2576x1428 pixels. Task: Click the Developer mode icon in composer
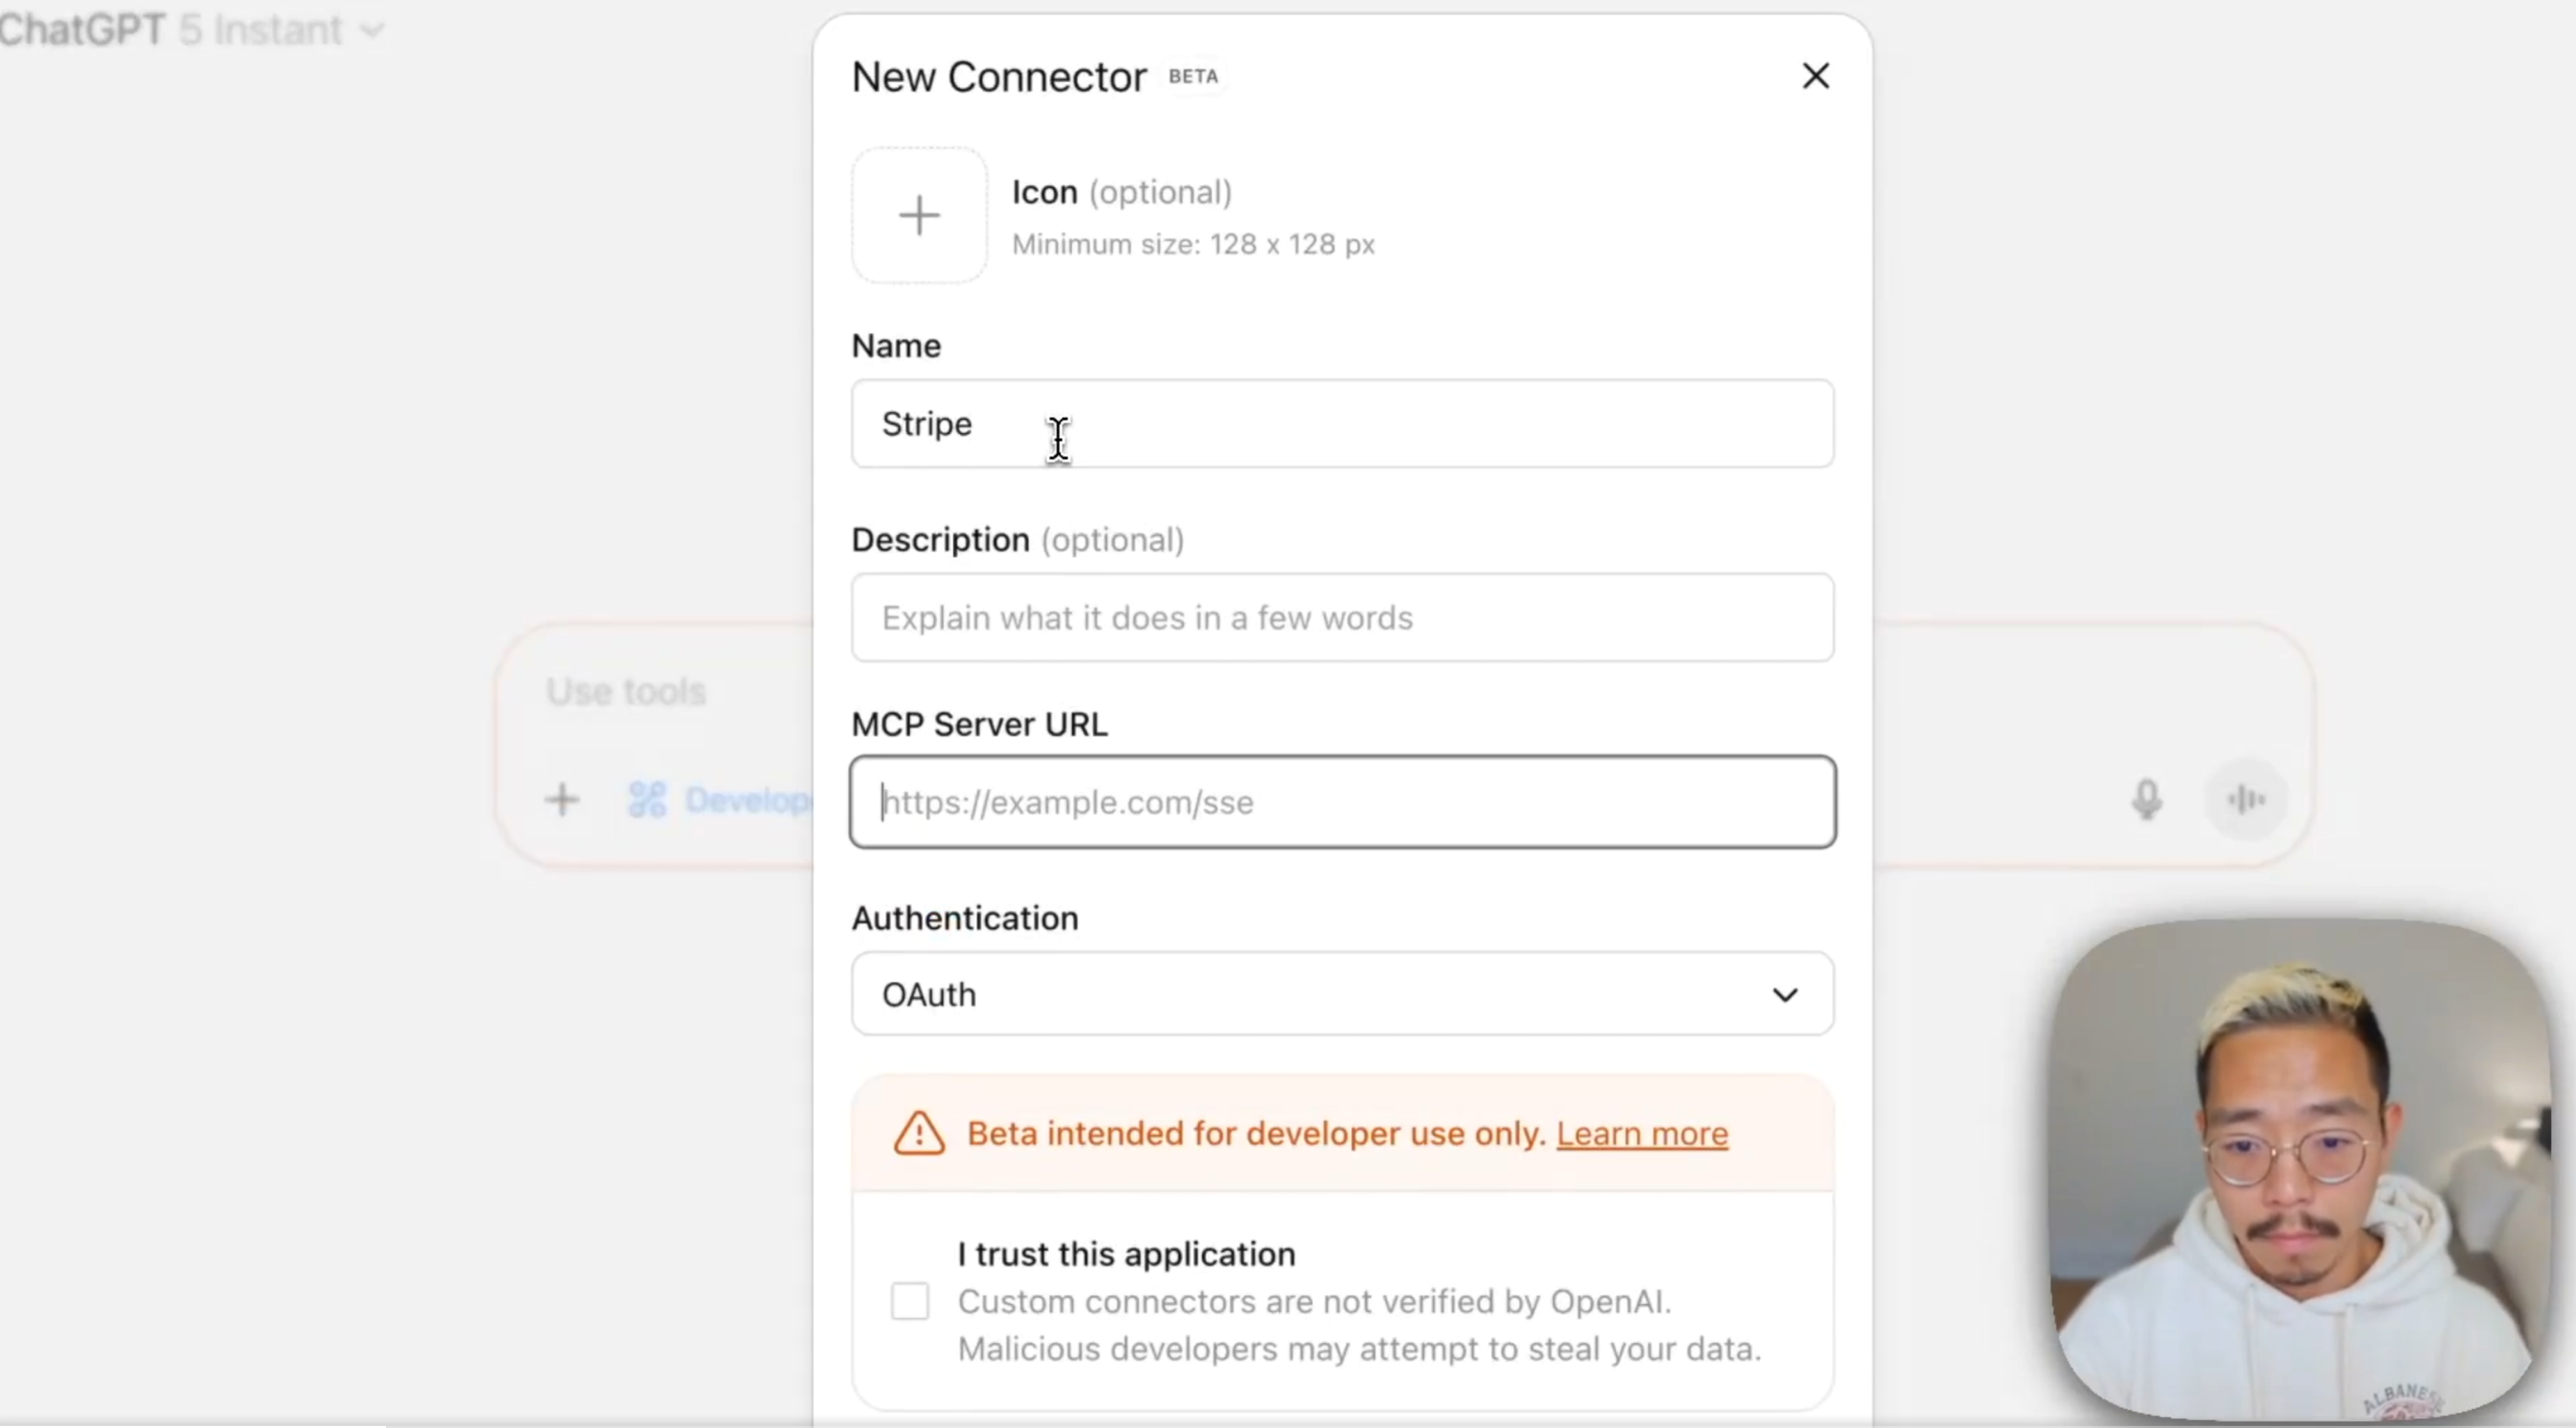(x=647, y=799)
